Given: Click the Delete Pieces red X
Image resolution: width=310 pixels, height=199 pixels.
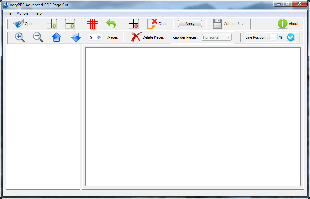Looking at the screenshot, I should 136,37.
